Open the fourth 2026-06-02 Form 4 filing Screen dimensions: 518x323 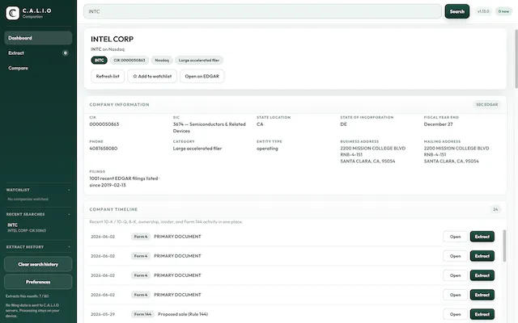tap(455, 295)
